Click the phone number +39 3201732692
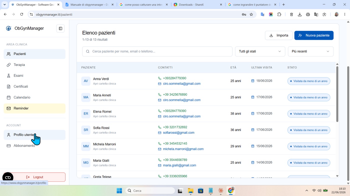This screenshot has width=350, height=196. (x=175, y=127)
